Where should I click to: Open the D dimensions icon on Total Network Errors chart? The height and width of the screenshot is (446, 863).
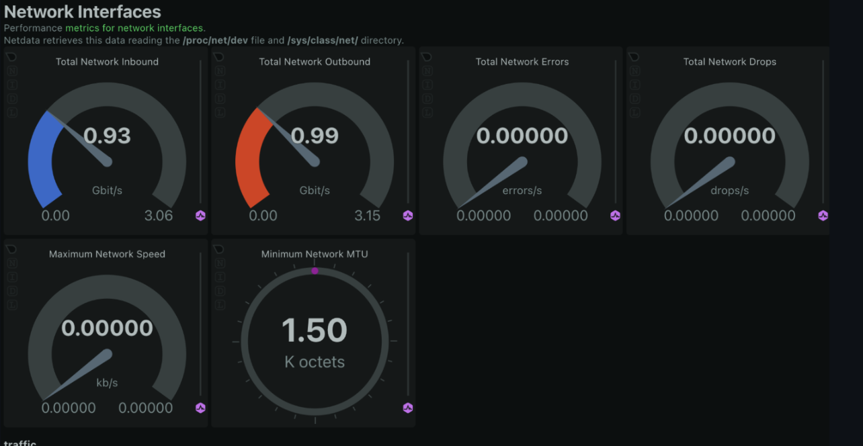426,98
